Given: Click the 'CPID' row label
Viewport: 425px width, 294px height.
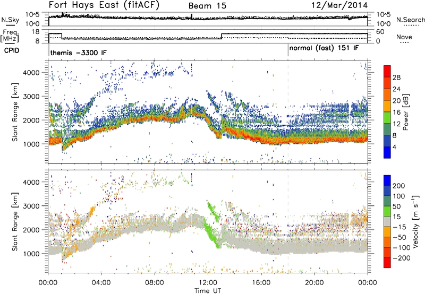Looking at the screenshot, I should tap(12, 50).
